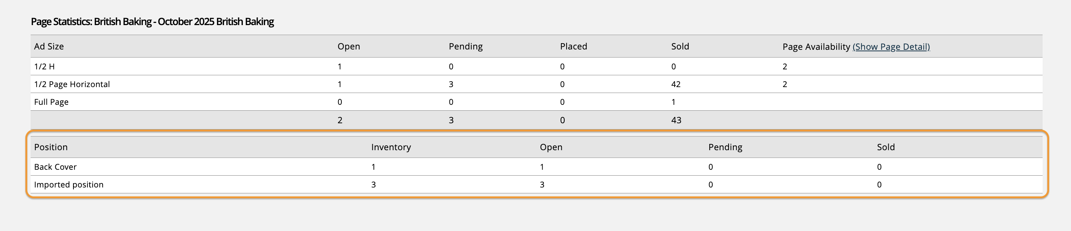The width and height of the screenshot is (1071, 231).
Task: Select the sold value 42 for 1/2 Page Horizontal
Action: point(676,84)
